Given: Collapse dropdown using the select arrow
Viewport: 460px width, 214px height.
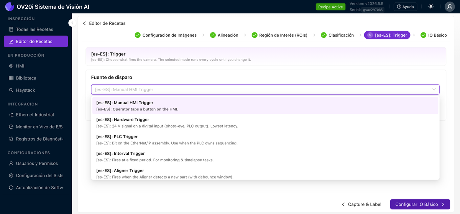Looking at the screenshot, I should click(x=434, y=89).
